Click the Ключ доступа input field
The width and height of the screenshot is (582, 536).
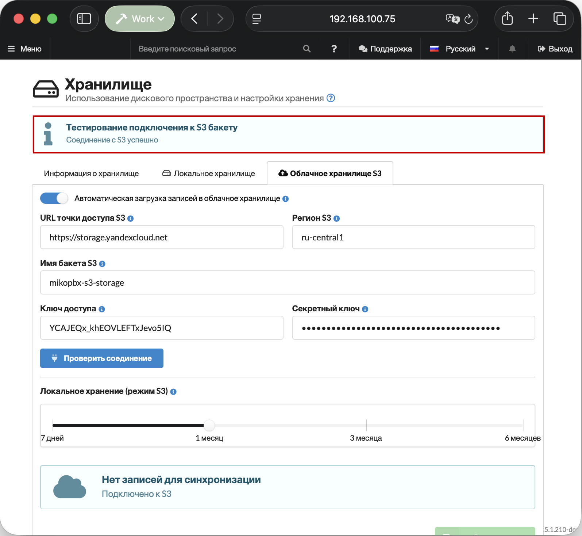[x=162, y=328]
